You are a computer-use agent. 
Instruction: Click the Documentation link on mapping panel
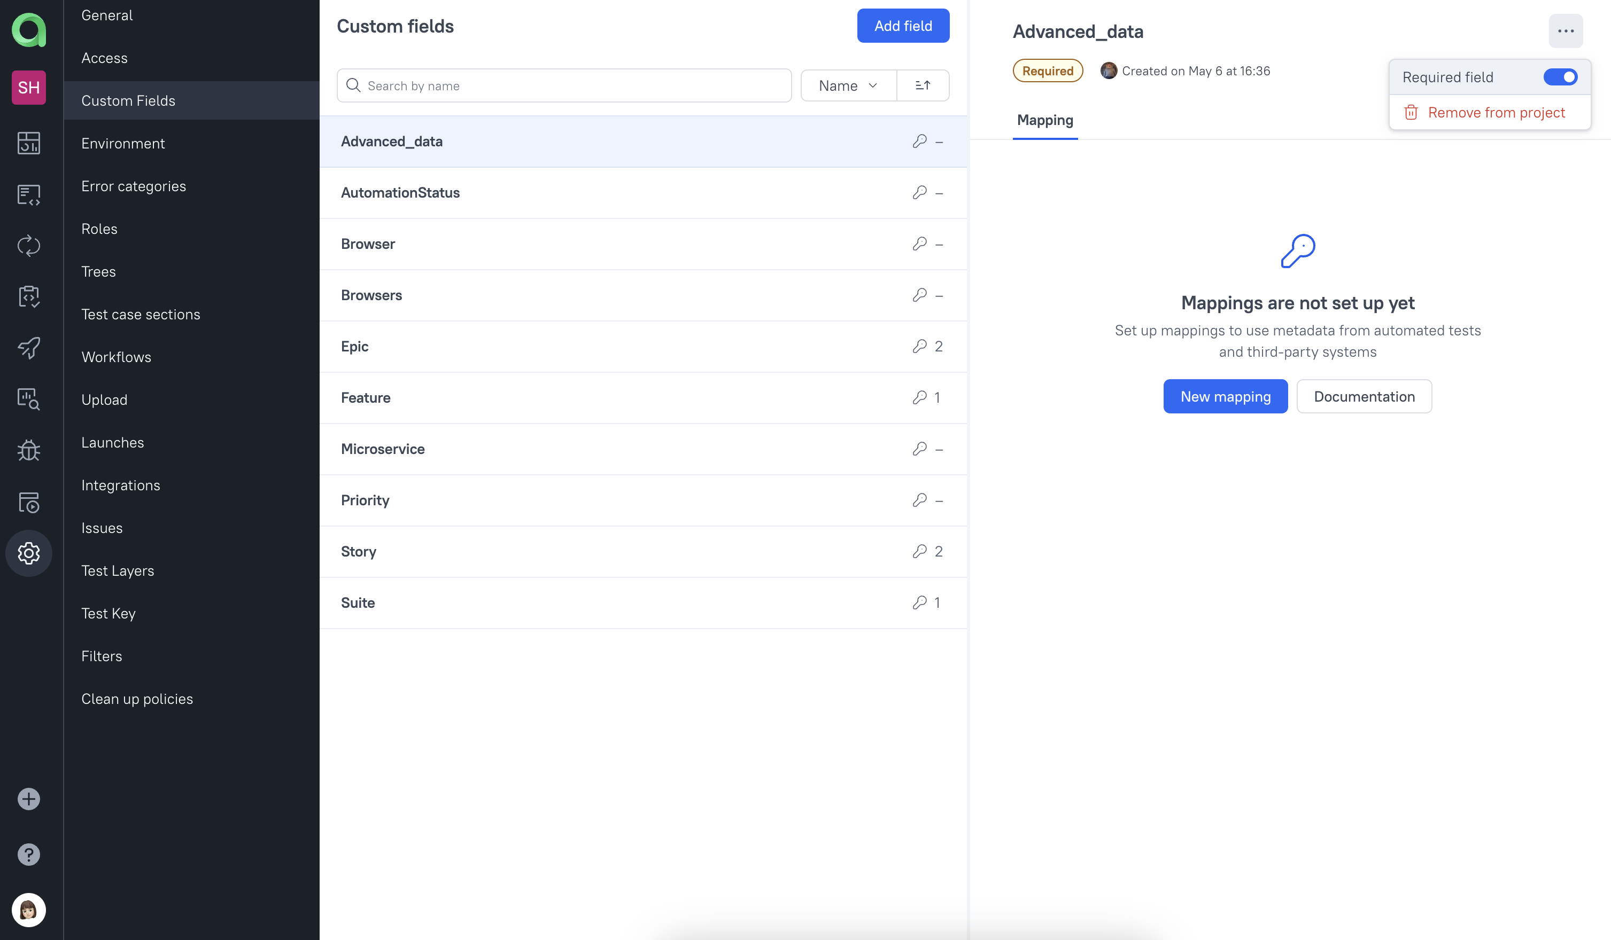pos(1364,395)
